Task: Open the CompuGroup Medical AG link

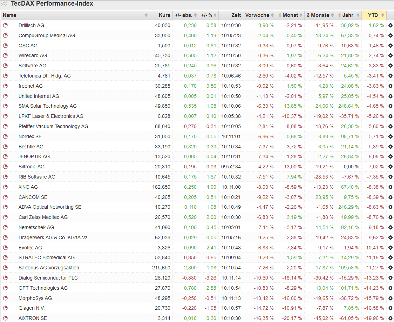Action: (47, 35)
